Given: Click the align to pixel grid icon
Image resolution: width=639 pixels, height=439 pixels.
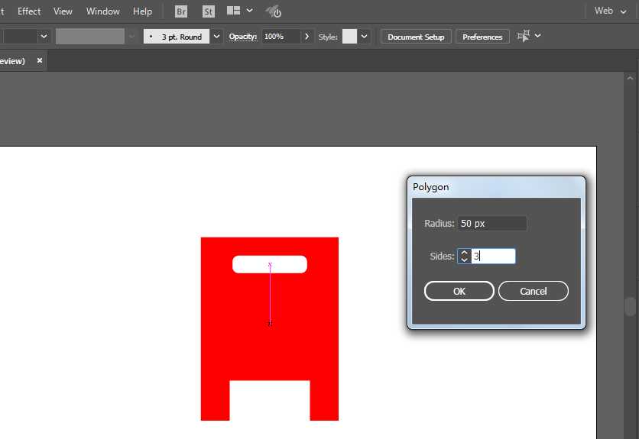Looking at the screenshot, I should click(x=524, y=36).
